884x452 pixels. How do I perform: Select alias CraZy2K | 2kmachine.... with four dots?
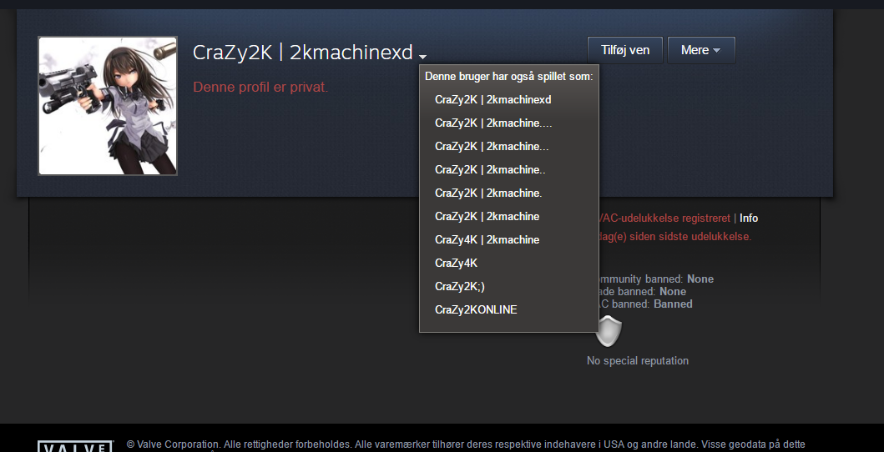(x=493, y=123)
